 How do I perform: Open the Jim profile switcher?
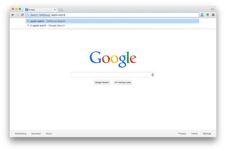coord(212,9)
